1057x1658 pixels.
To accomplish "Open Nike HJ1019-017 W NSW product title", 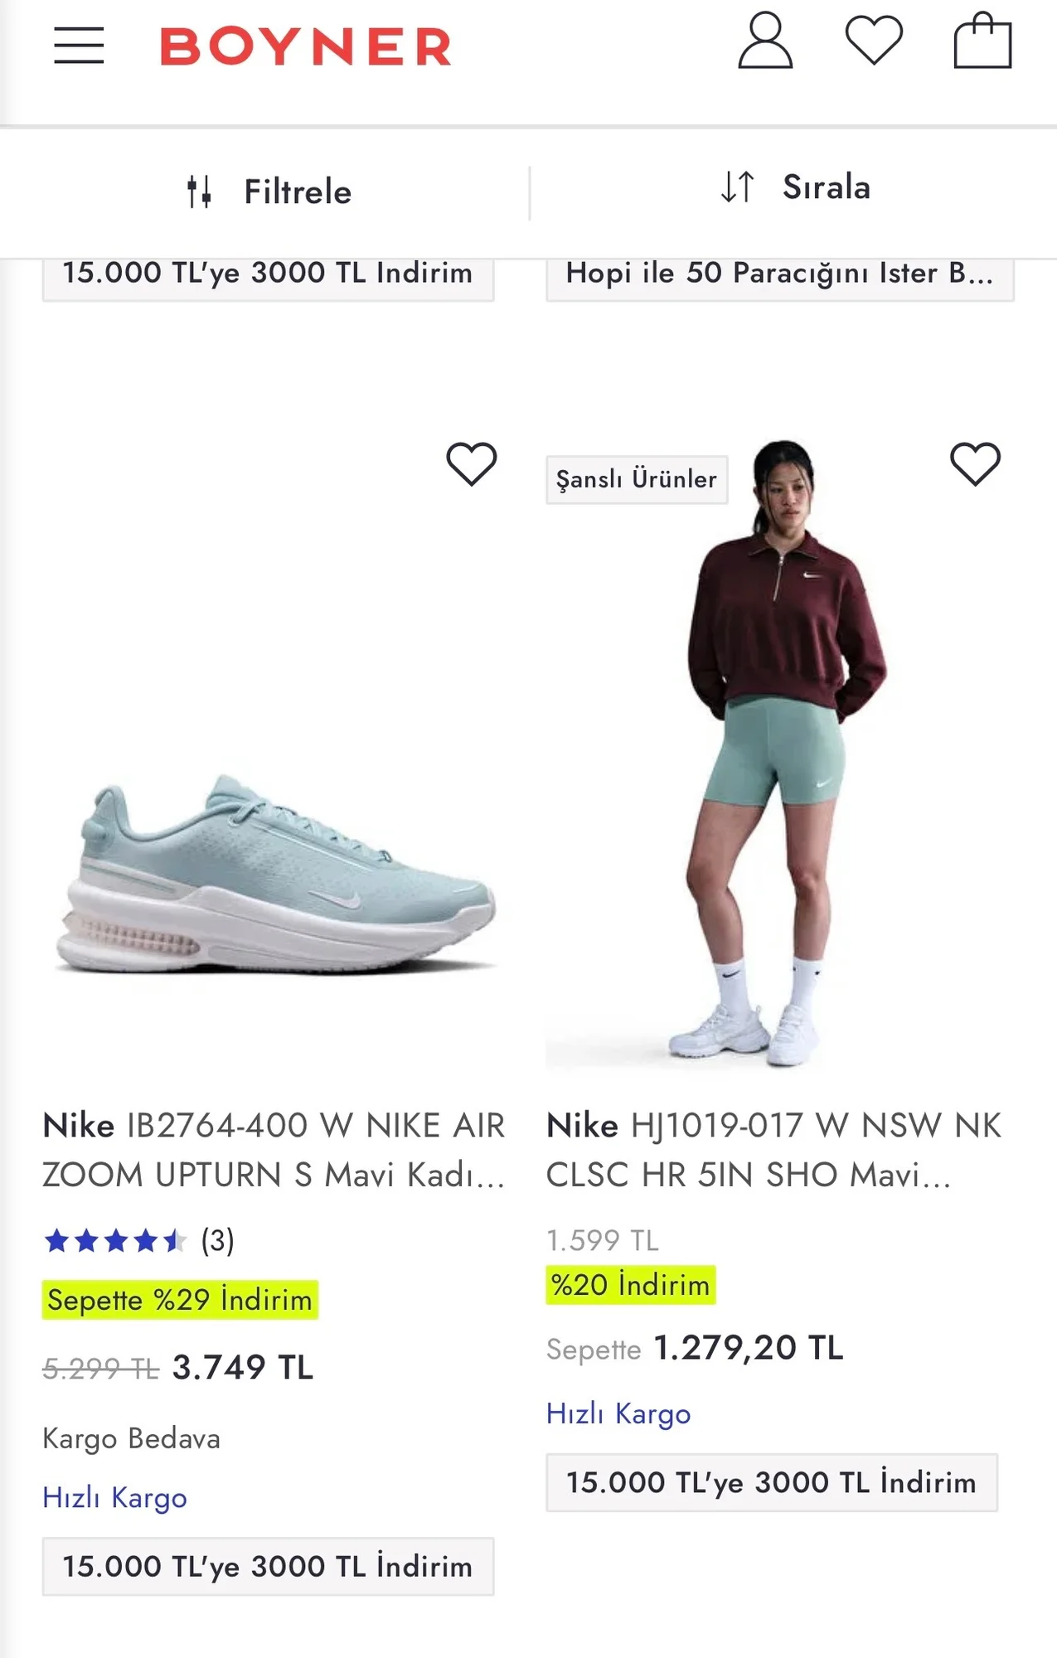I will point(773,1150).
